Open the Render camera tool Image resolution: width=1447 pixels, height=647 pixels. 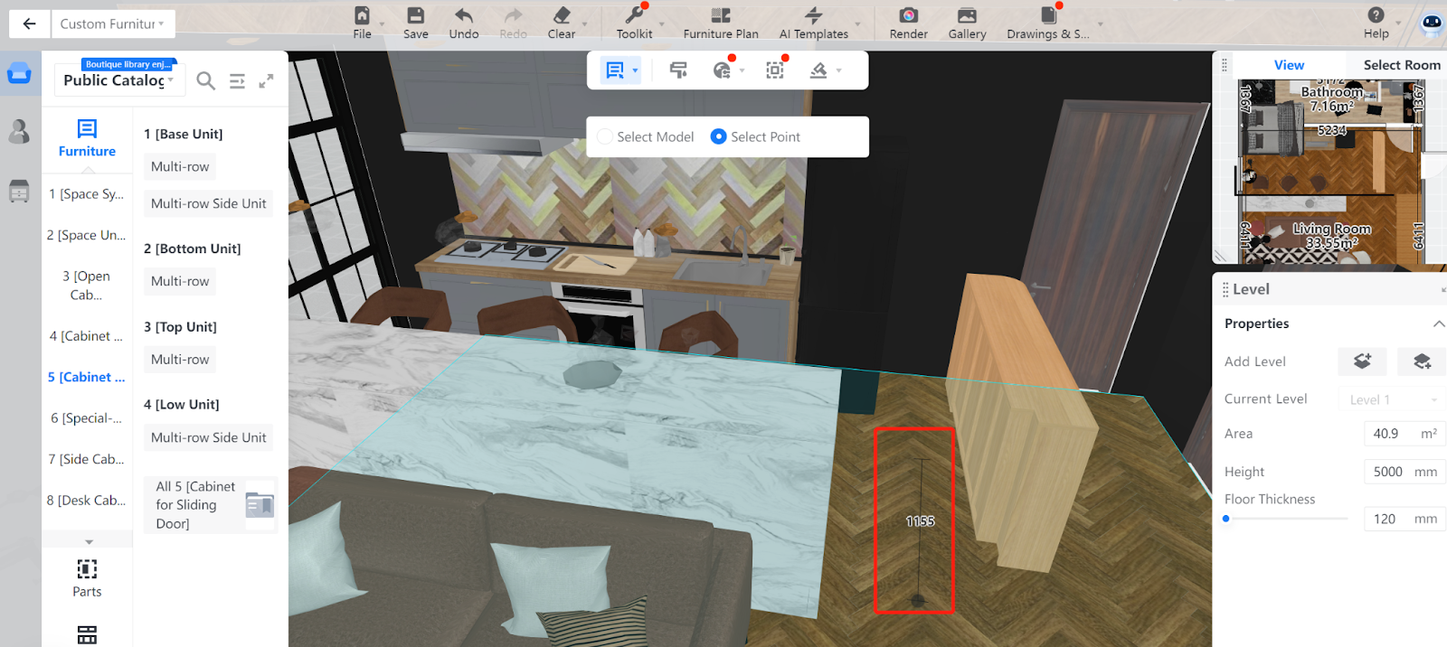coord(908,23)
